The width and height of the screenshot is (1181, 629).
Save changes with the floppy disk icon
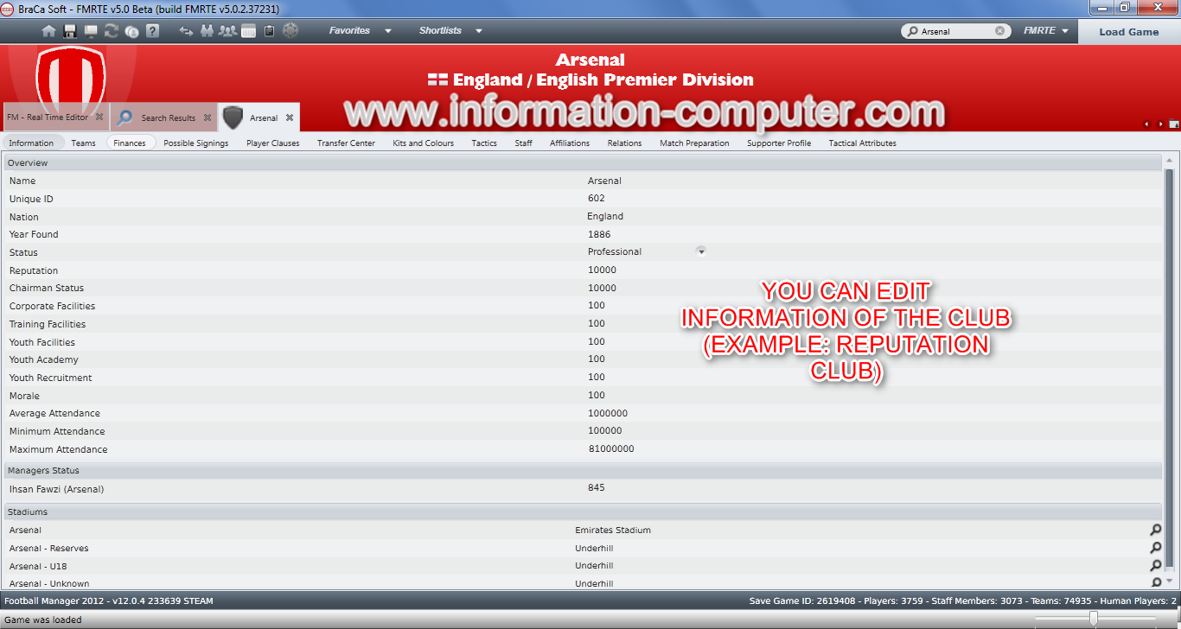click(69, 31)
